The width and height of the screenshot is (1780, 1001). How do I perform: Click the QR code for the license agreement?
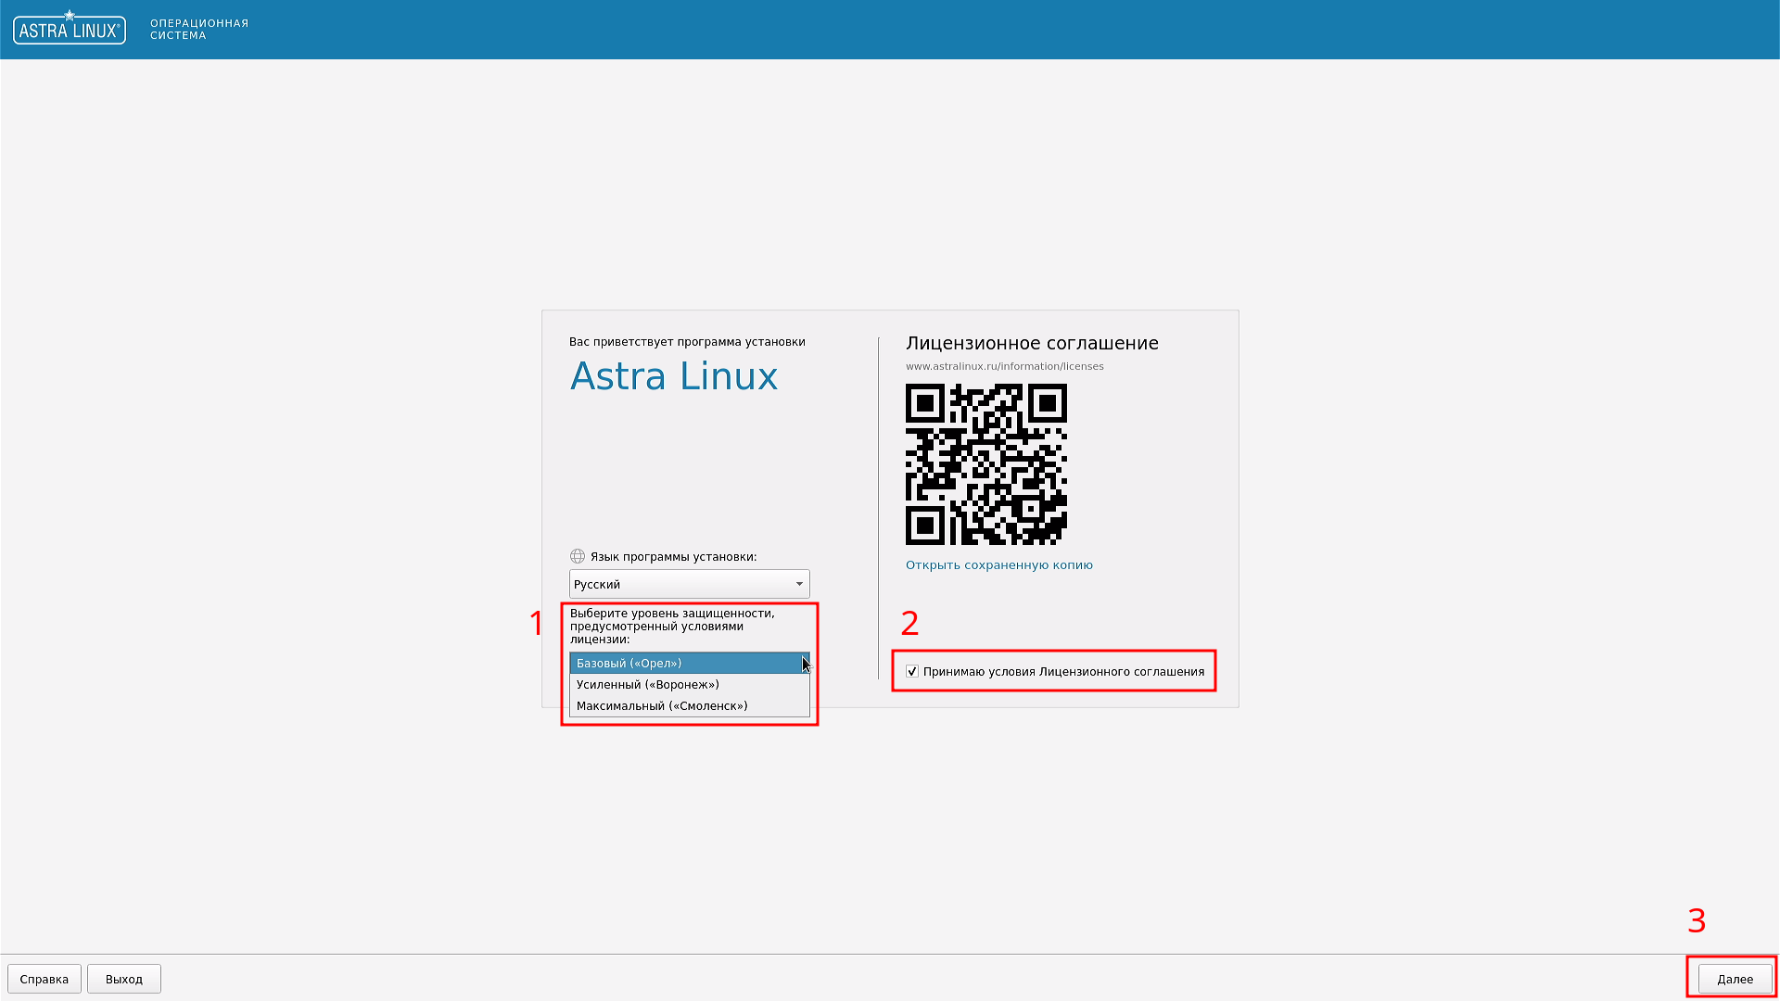(x=985, y=465)
